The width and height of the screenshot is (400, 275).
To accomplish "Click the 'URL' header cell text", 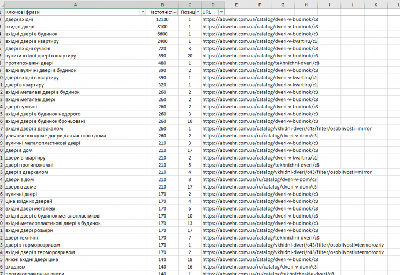I will pos(206,12).
